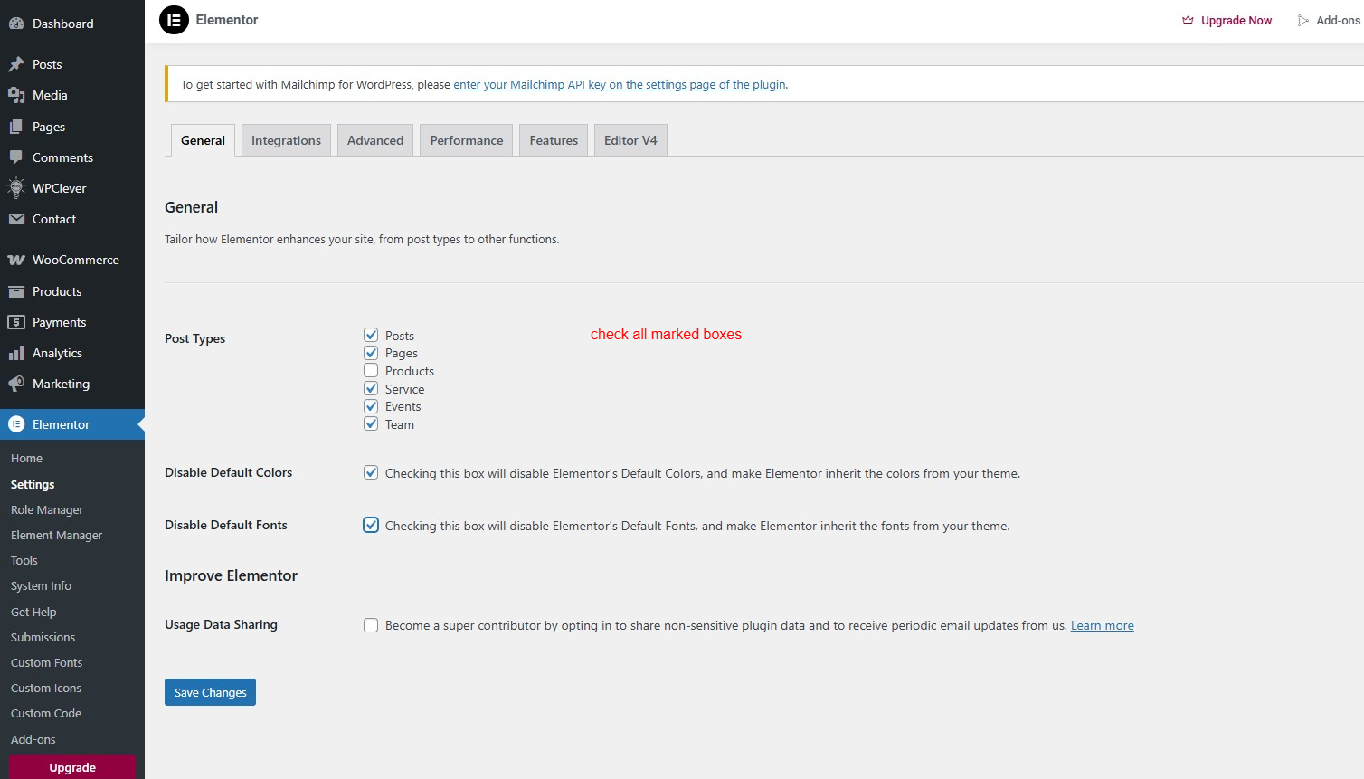
Task: Click the Posts pushpin icon
Action: (x=16, y=64)
